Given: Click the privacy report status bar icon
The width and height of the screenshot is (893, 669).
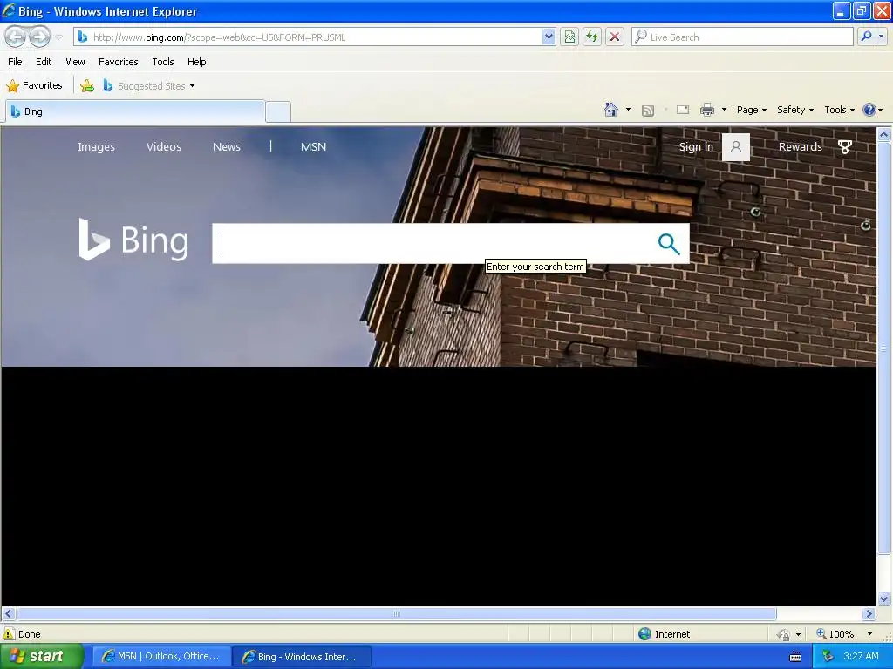Looking at the screenshot, I should point(784,634).
